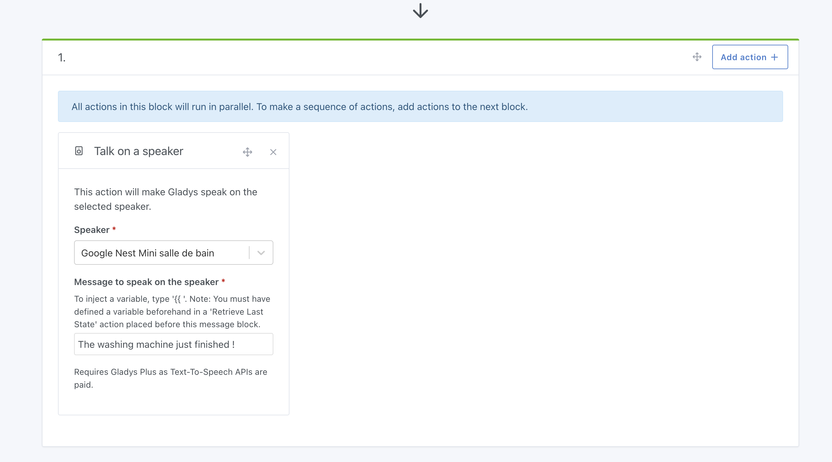This screenshot has width=832, height=462.
Task: Click the speaker dropdown expand arrow
Action: pyautogui.click(x=261, y=253)
